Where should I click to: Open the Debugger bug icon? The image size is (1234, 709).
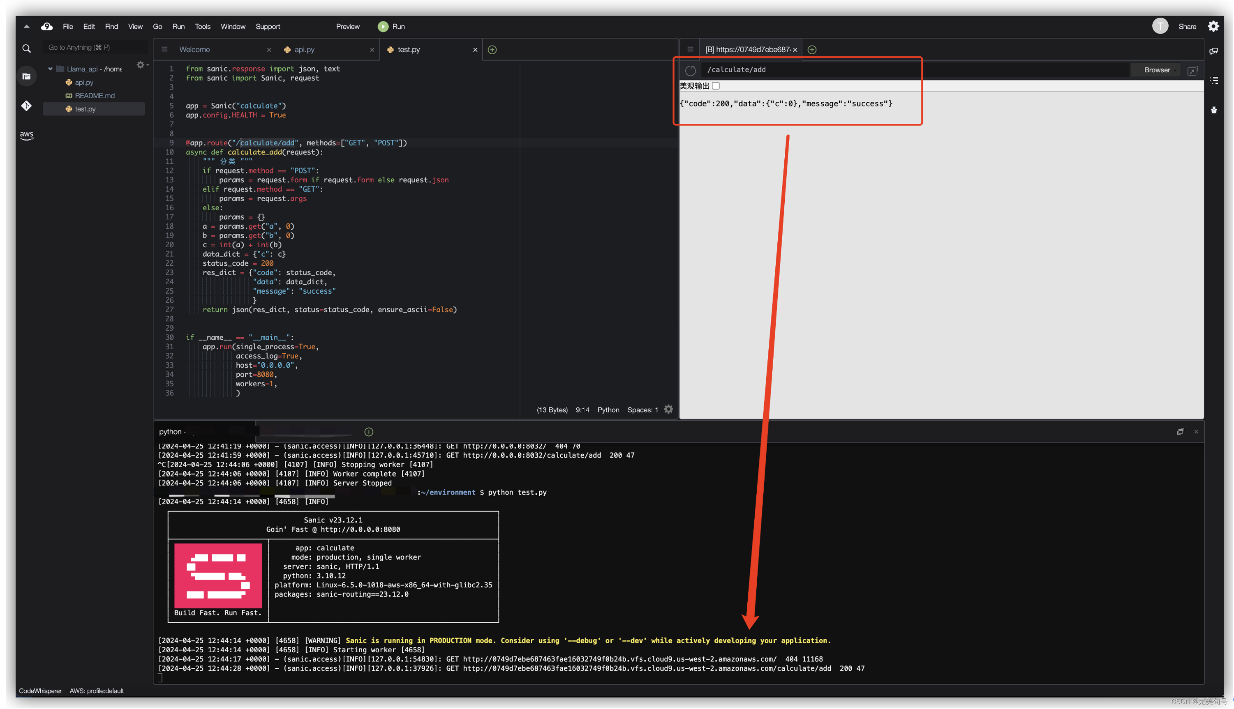(1213, 110)
